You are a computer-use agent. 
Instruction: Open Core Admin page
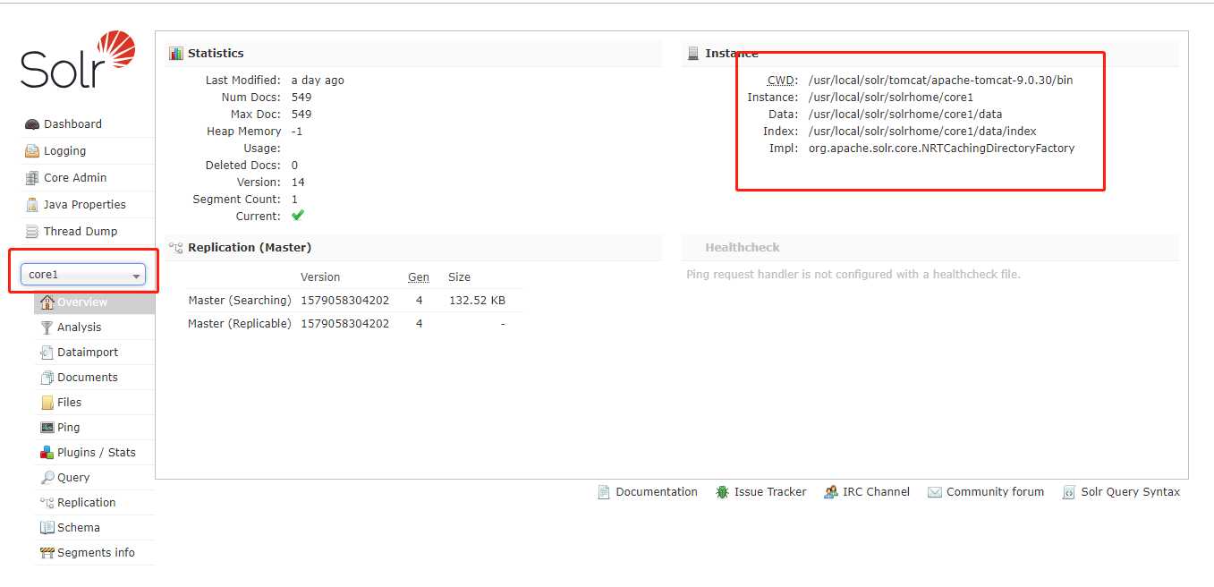[x=75, y=178]
